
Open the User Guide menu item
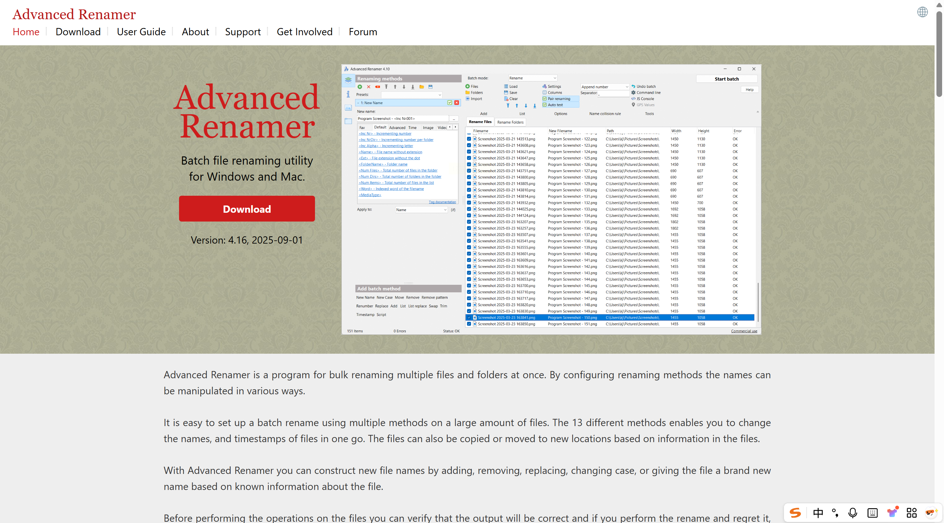(141, 32)
